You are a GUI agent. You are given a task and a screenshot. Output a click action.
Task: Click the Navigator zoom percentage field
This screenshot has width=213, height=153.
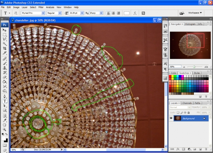175,67
